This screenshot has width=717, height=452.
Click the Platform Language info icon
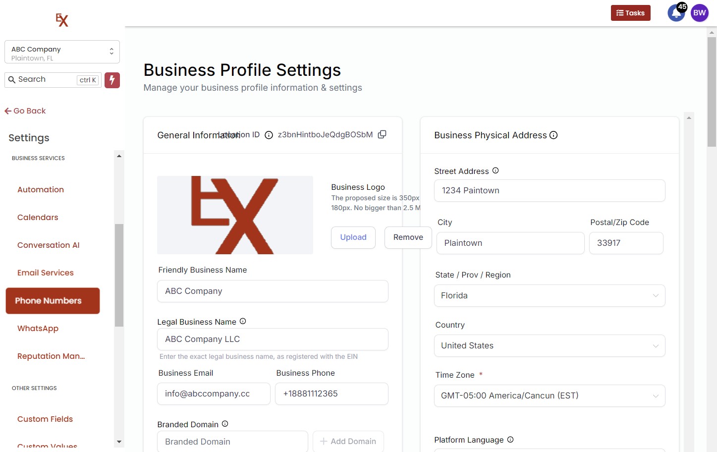510,440
